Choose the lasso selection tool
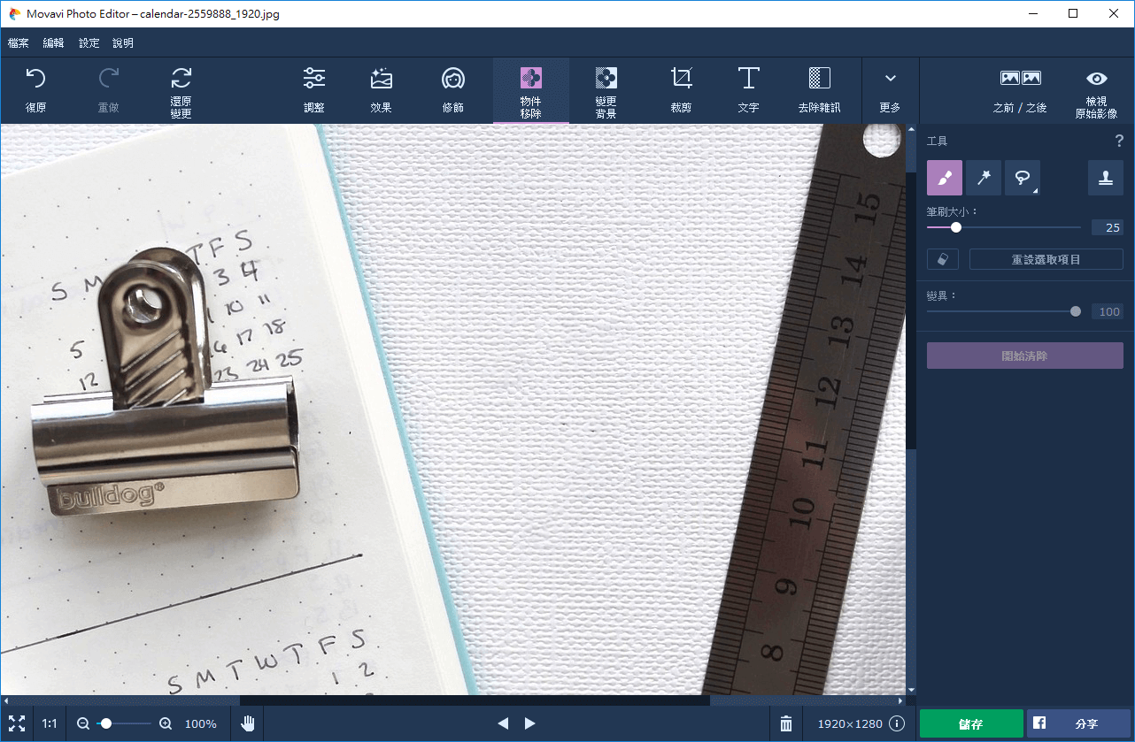This screenshot has width=1135, height=742. point(1022,178)
